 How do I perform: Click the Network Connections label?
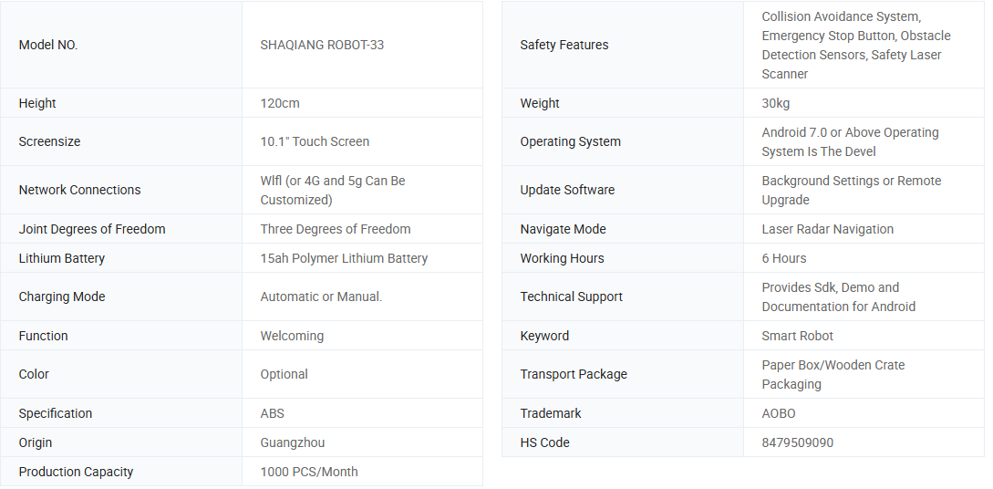point(79,190)
